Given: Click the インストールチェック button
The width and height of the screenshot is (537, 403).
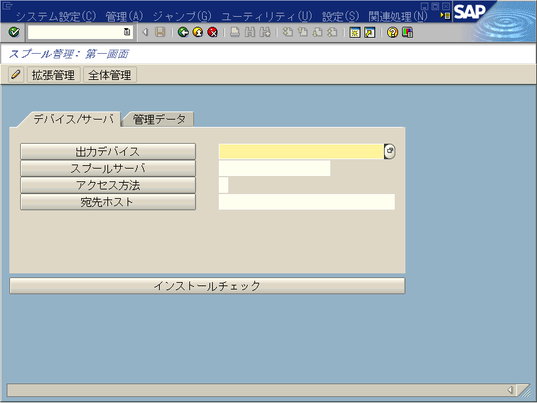Looking at the screenshot, I should point(207,286).
